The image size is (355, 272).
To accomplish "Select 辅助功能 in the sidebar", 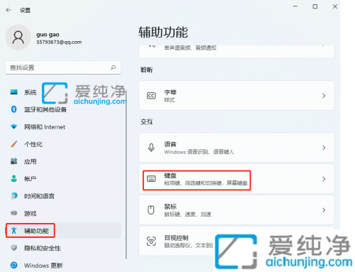I will (63, 231).
